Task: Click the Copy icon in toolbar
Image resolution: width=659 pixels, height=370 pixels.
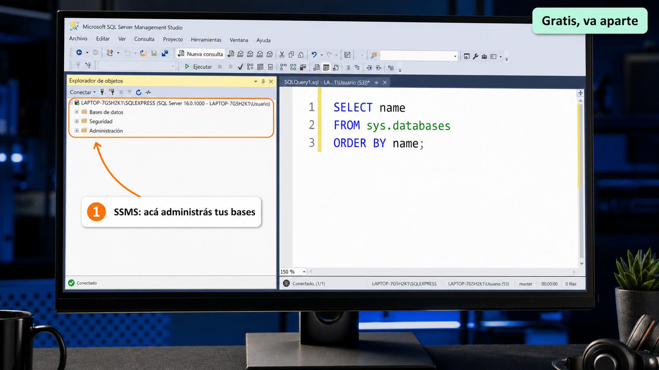Action: (x=291, y=54)
